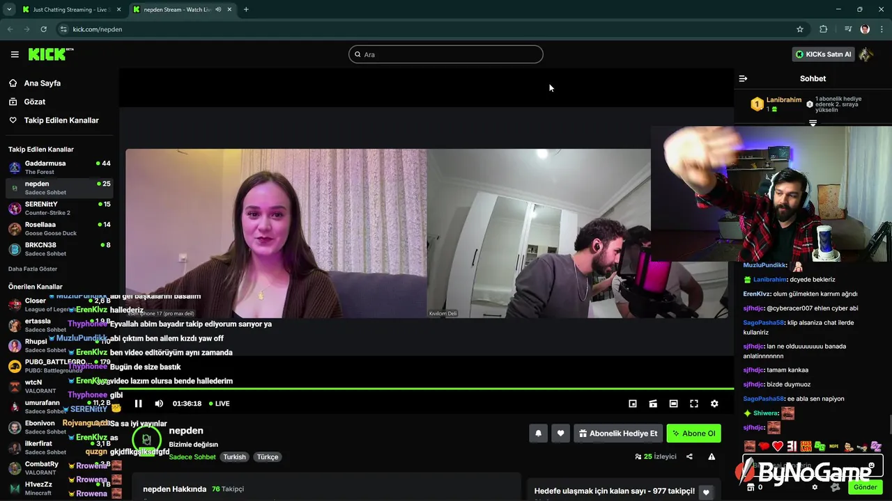Screen dimensions: 892x501
Task: Expand the chat leaderboard handle
Action: (813, 123)
